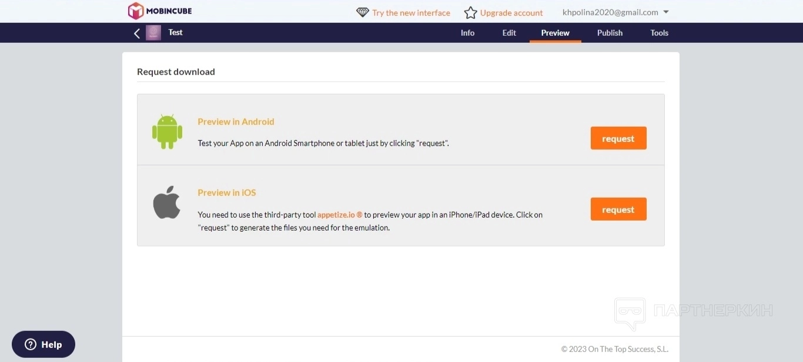Request the Android preview

pyautogui.click(x=618, y=138)
